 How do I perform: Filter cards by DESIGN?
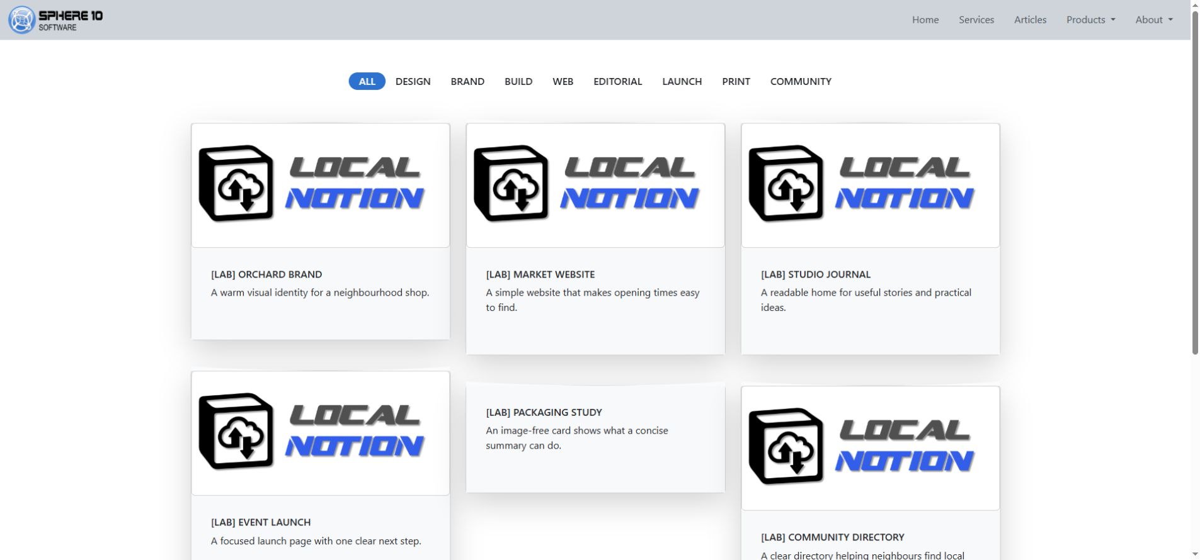tap(413, 81)
